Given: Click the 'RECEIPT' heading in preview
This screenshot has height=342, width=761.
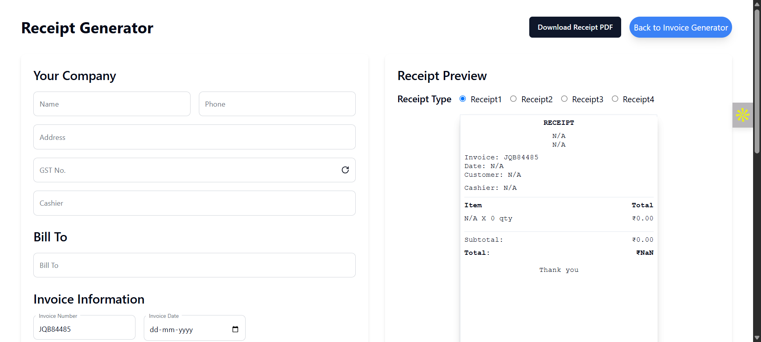Looking at the screenshot, I should [559, 123].
